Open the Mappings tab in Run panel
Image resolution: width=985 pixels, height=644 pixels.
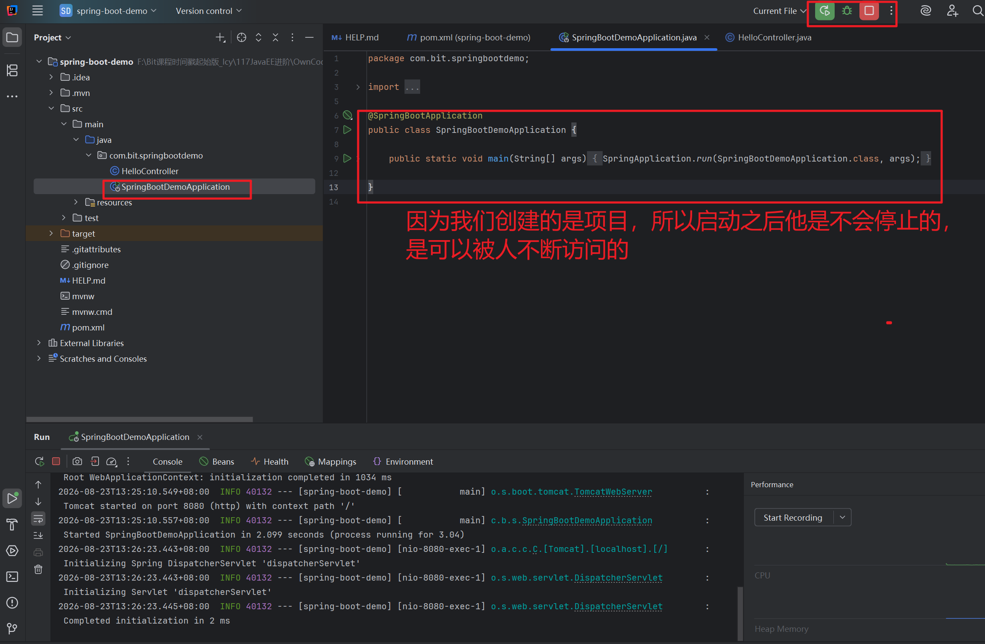[331, 462]
